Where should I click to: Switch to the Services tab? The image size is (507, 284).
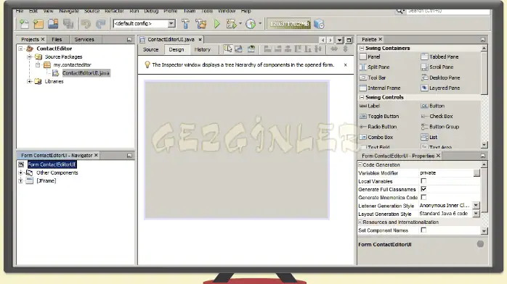pyautogui.click(x=84, y=39)
